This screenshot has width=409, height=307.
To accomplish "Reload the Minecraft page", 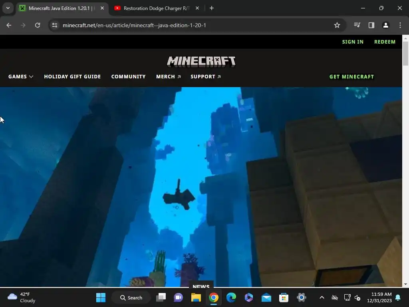I will click(x=38, y=25).
